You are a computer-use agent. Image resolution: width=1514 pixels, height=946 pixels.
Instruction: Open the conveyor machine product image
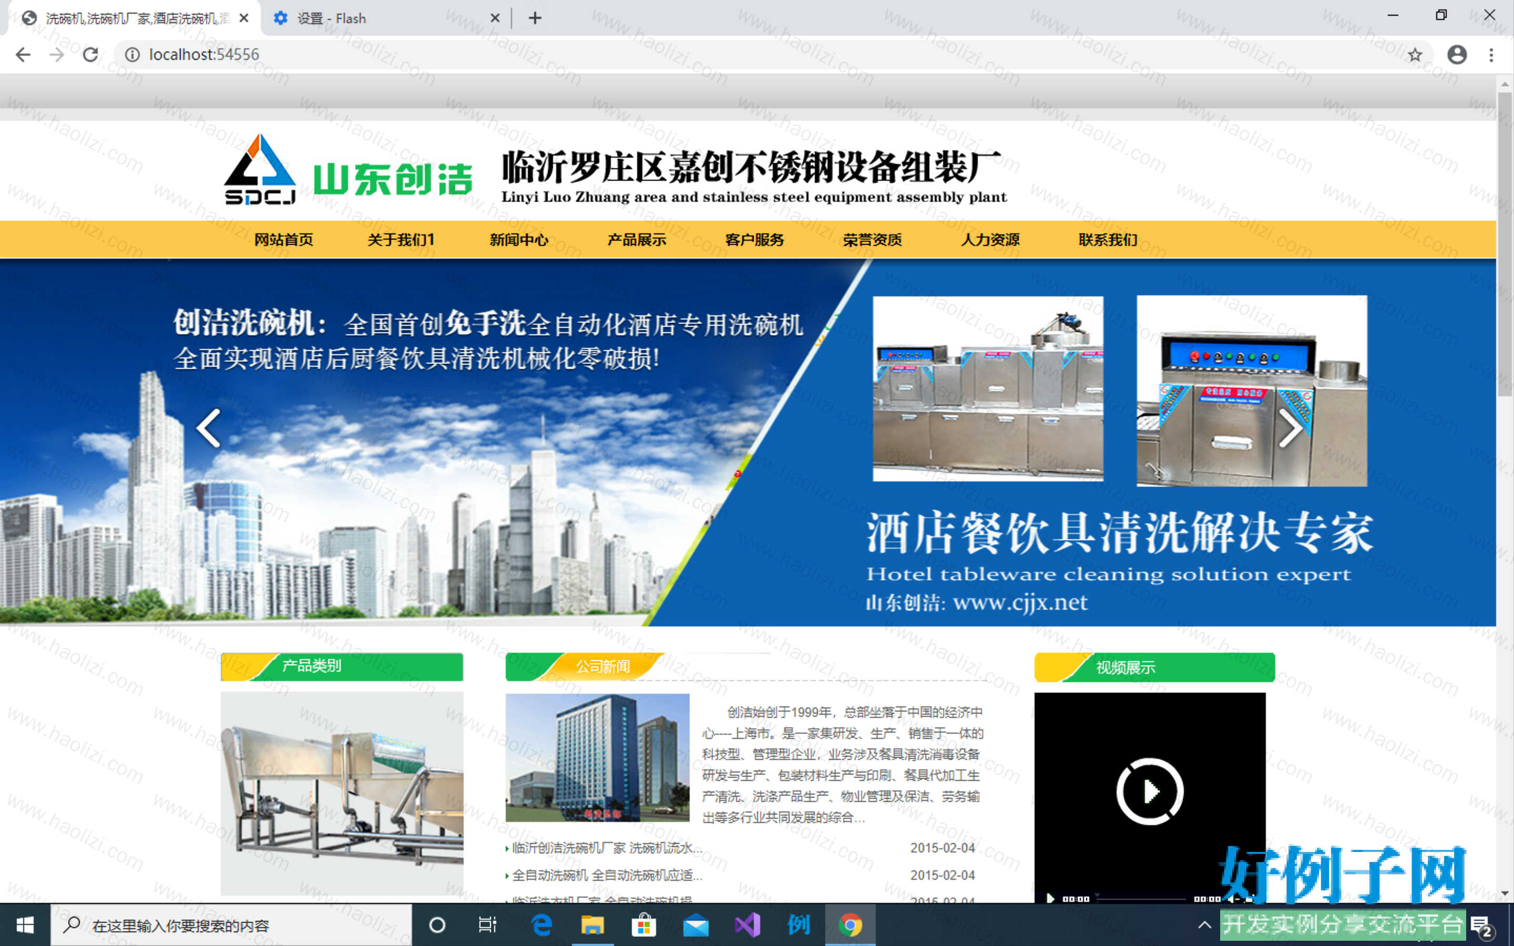[x=342, y=794]
